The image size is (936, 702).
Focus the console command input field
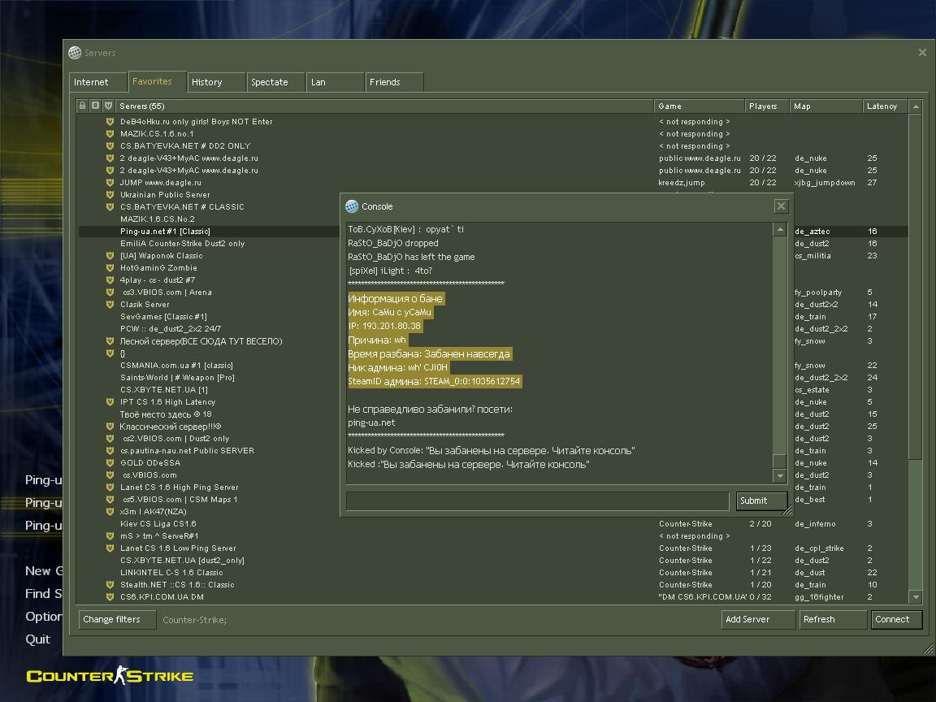538,500
